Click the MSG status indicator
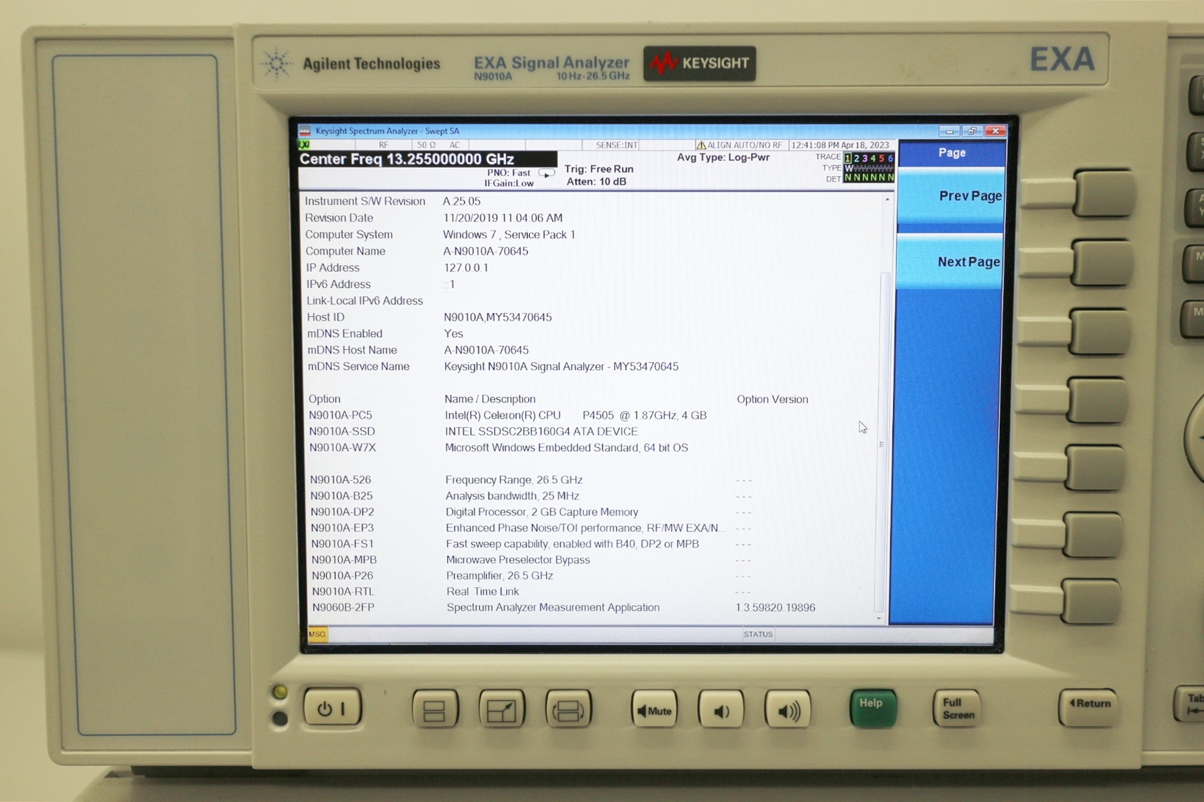The image size is (1204, 802). (317, 634)
